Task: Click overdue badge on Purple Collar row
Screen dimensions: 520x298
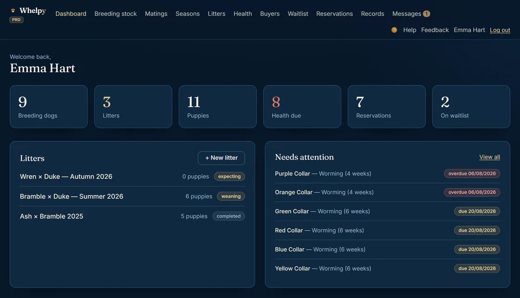Action: 472,173
